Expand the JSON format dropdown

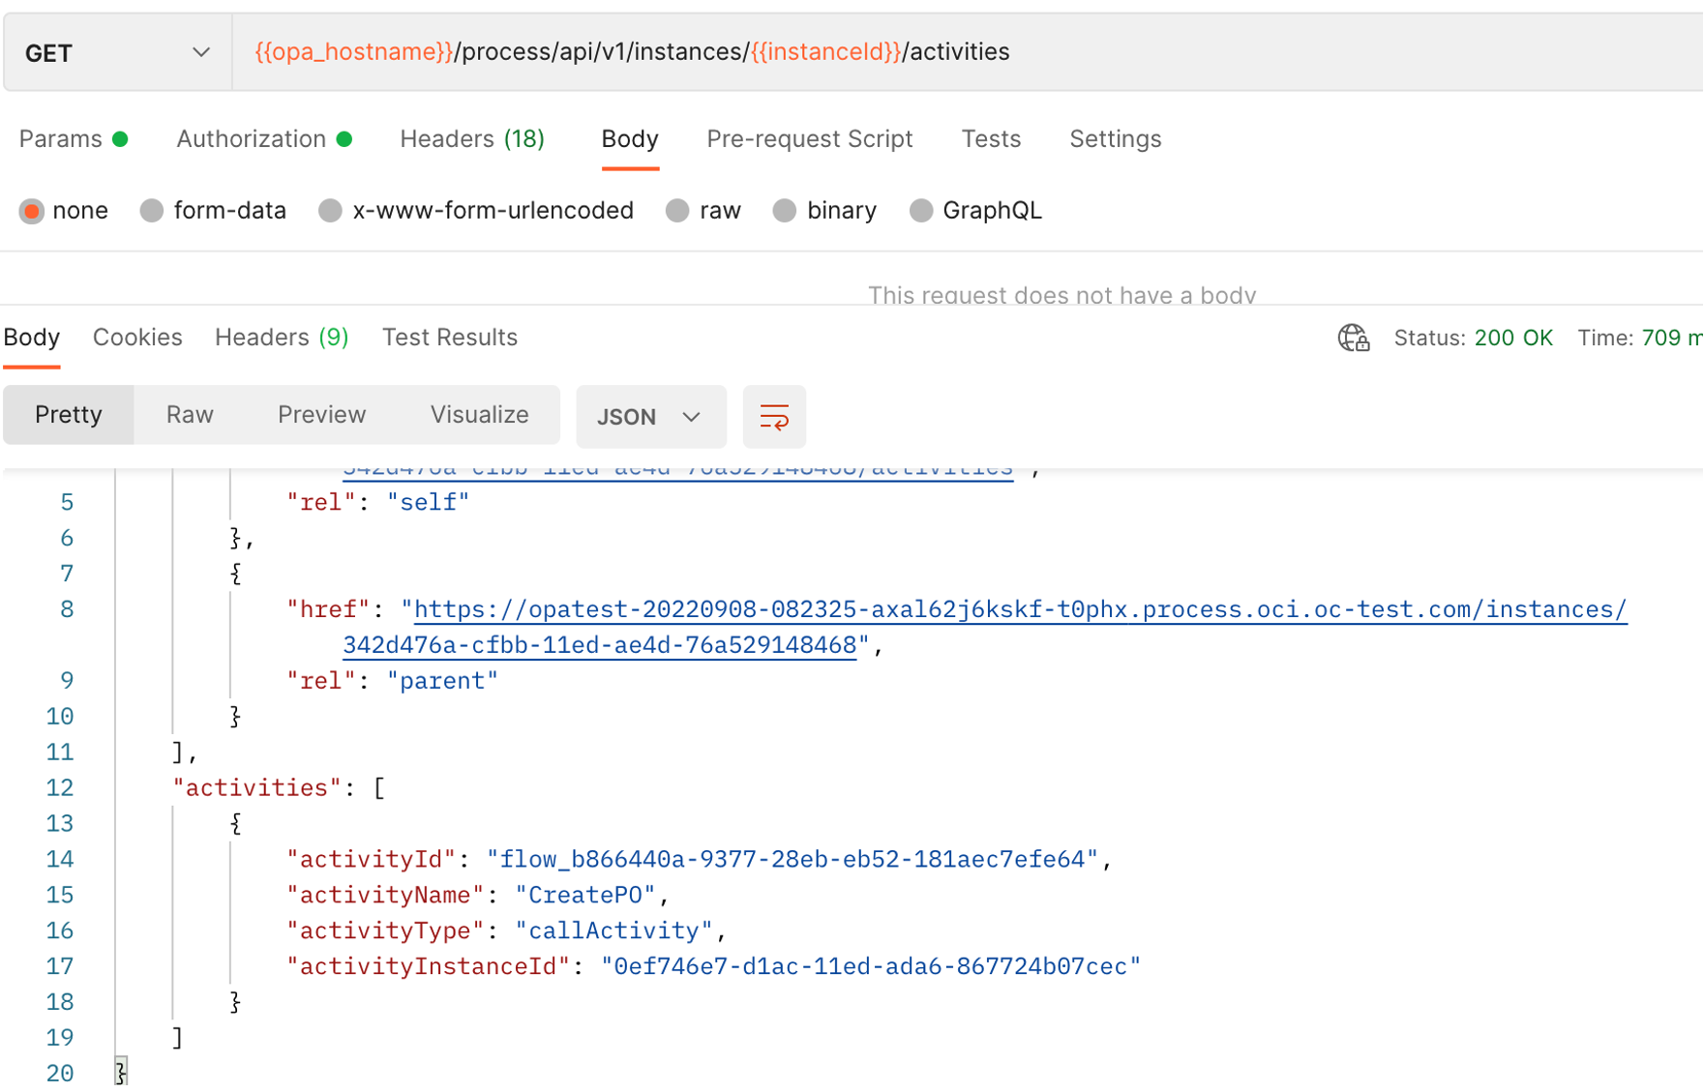click(650, 417)
